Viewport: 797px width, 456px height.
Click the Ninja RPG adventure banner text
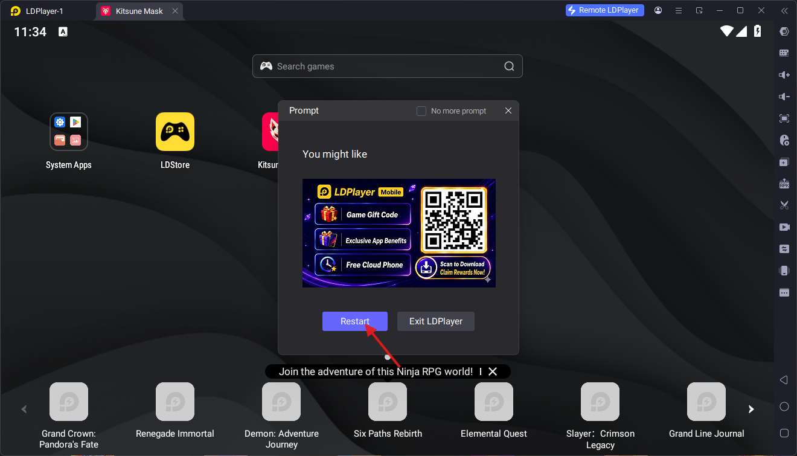[376, 371]
